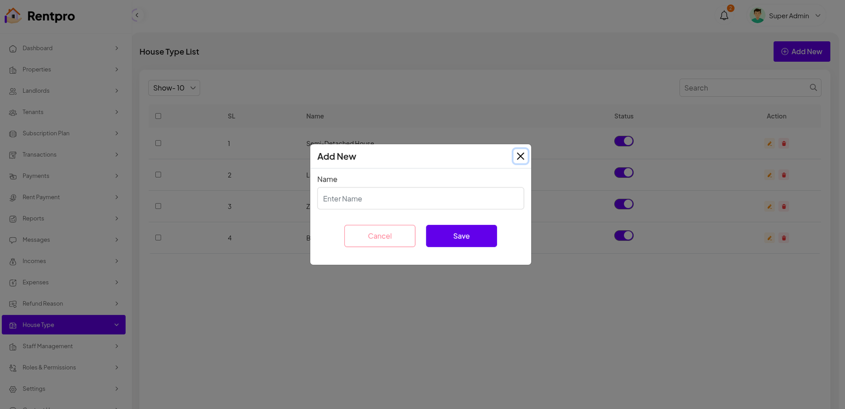Click the delete trash icon in row 3

click(784, 206)
